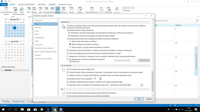Viewport: 200px width, 112px height.
Task: Click Publikovať online ribbon icon
Action: (108, 10)
